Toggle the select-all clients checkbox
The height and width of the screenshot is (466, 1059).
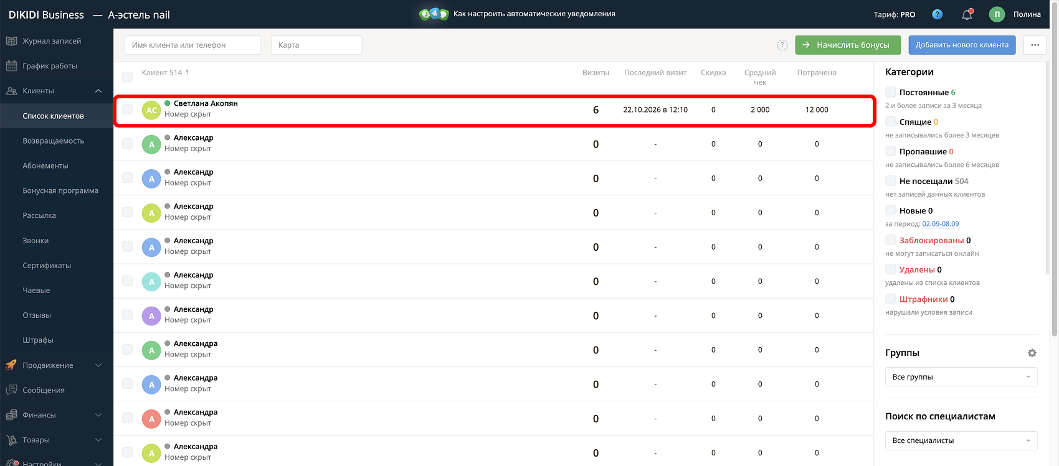click(127, 77)
